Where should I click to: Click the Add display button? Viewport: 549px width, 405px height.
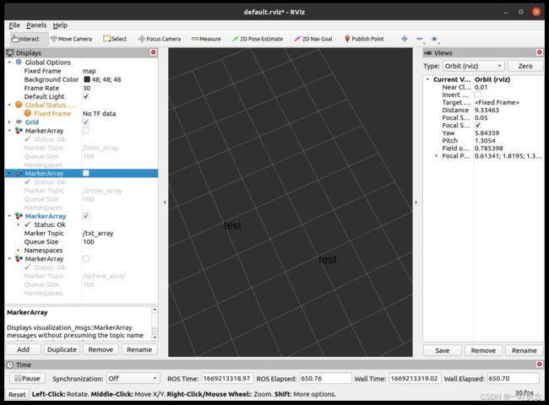[x=23, y=349]
